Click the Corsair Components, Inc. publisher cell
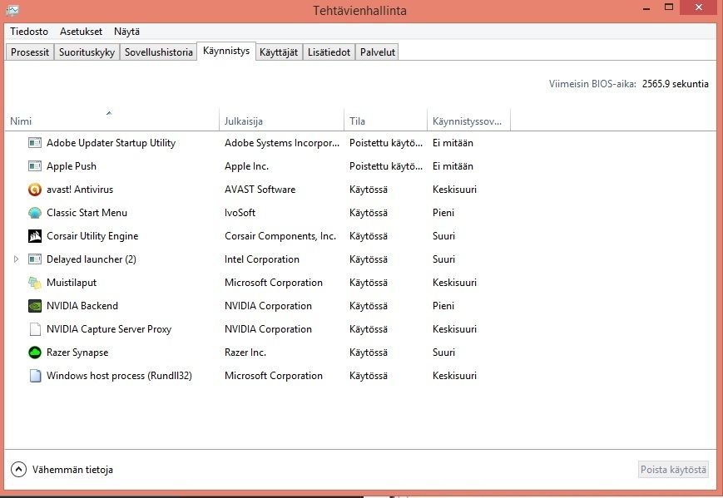Viewport: 723px width, 498px height. tap(280, 236)
